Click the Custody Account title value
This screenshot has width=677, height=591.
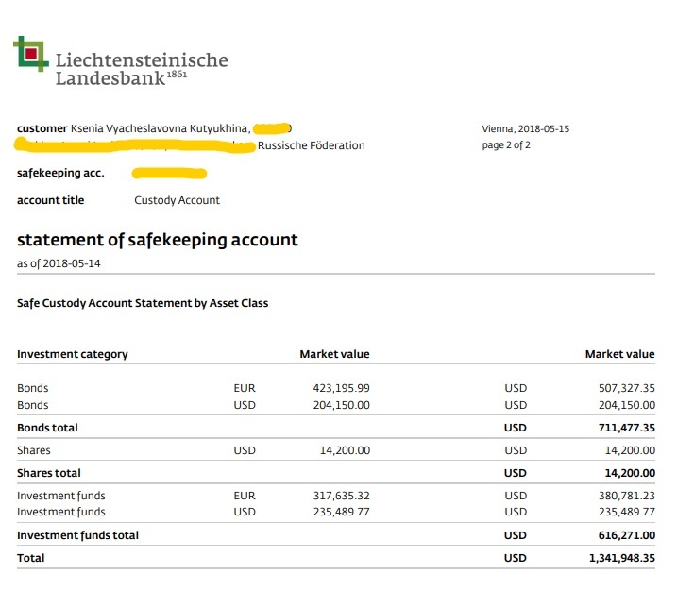177,200
